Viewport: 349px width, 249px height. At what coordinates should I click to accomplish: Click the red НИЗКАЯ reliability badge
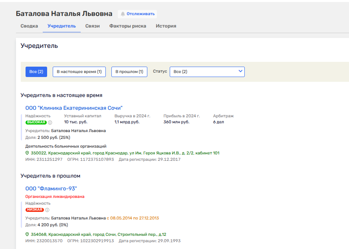(x=34, y=210)
